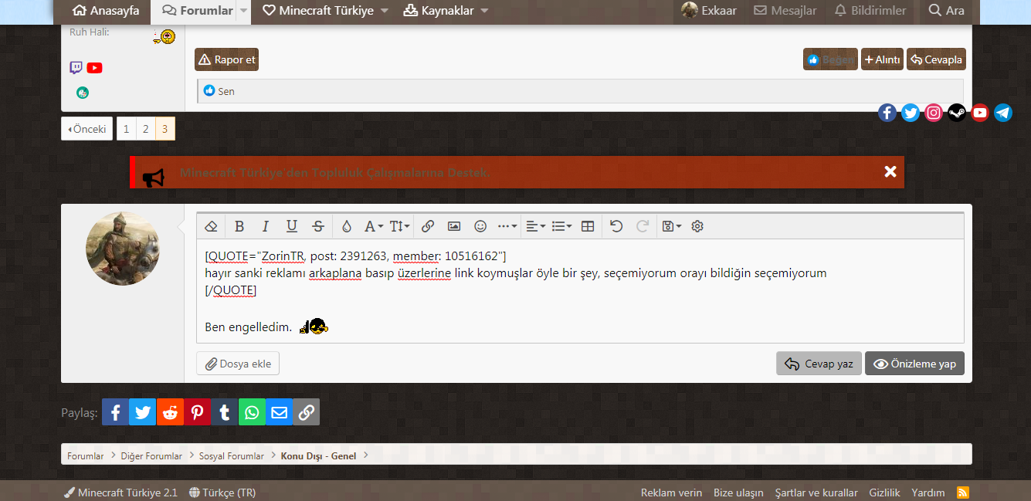Open the font size dropdown

click(x=399, y=226)
